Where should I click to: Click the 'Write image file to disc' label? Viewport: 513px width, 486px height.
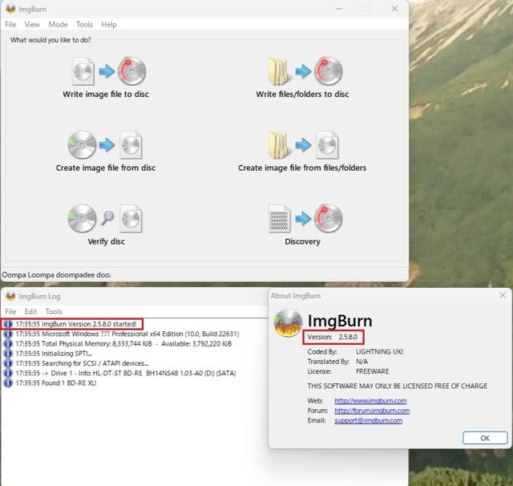click(106, 95)
